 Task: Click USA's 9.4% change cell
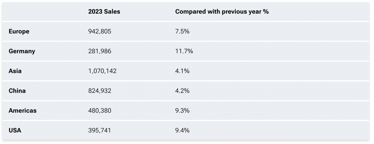tap(182, 131)
